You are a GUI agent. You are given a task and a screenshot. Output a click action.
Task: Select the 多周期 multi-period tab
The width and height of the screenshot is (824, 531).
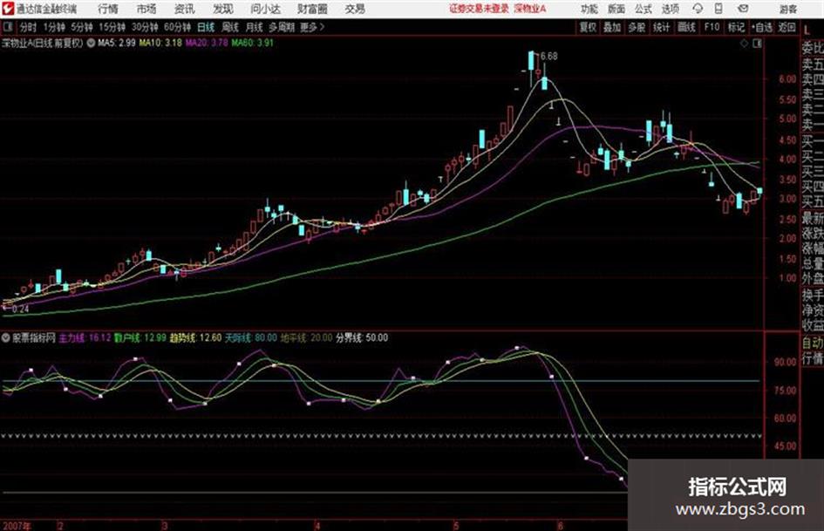point(282,27)
